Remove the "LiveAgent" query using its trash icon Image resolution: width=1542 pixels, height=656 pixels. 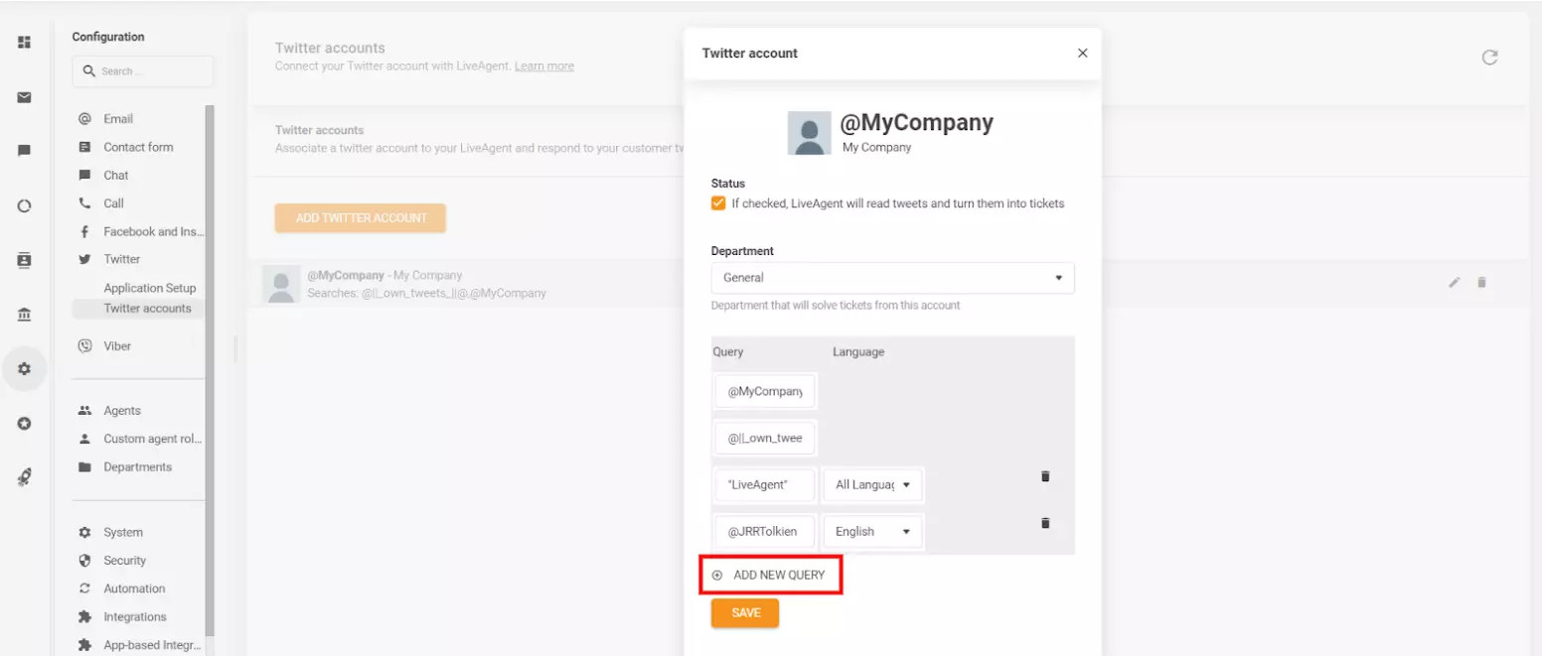1045,476
